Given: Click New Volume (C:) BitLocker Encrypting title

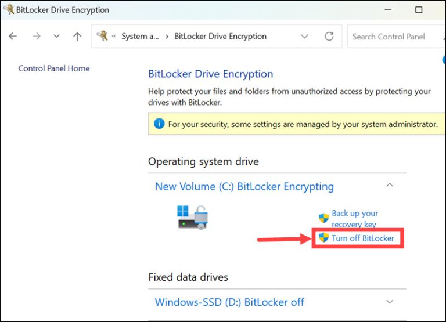Looking at the screenshot, I should (244, 186).
